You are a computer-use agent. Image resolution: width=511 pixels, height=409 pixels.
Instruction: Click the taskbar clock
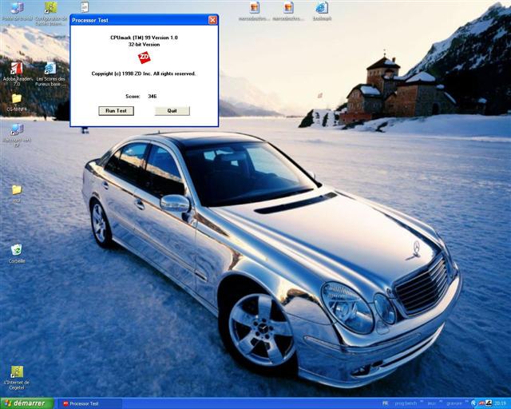(x=501, y=403)
